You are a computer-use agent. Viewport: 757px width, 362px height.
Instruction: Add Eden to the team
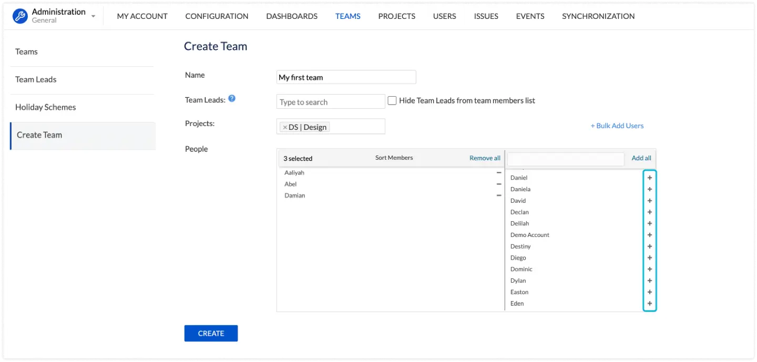pyautogui.click(x=650, y=304)
